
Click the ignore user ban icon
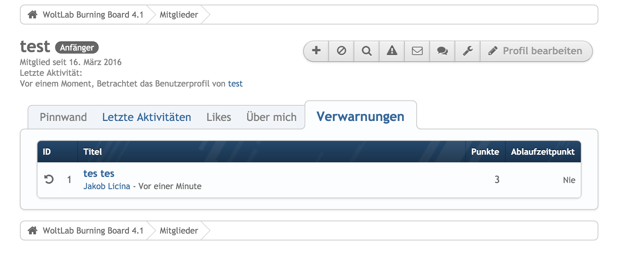point(341,51)
